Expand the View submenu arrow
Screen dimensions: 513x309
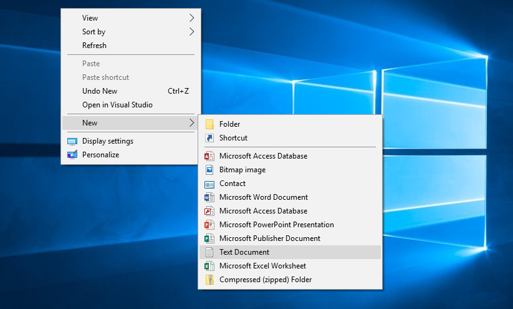pyautogui.click(x=191, y=18)
